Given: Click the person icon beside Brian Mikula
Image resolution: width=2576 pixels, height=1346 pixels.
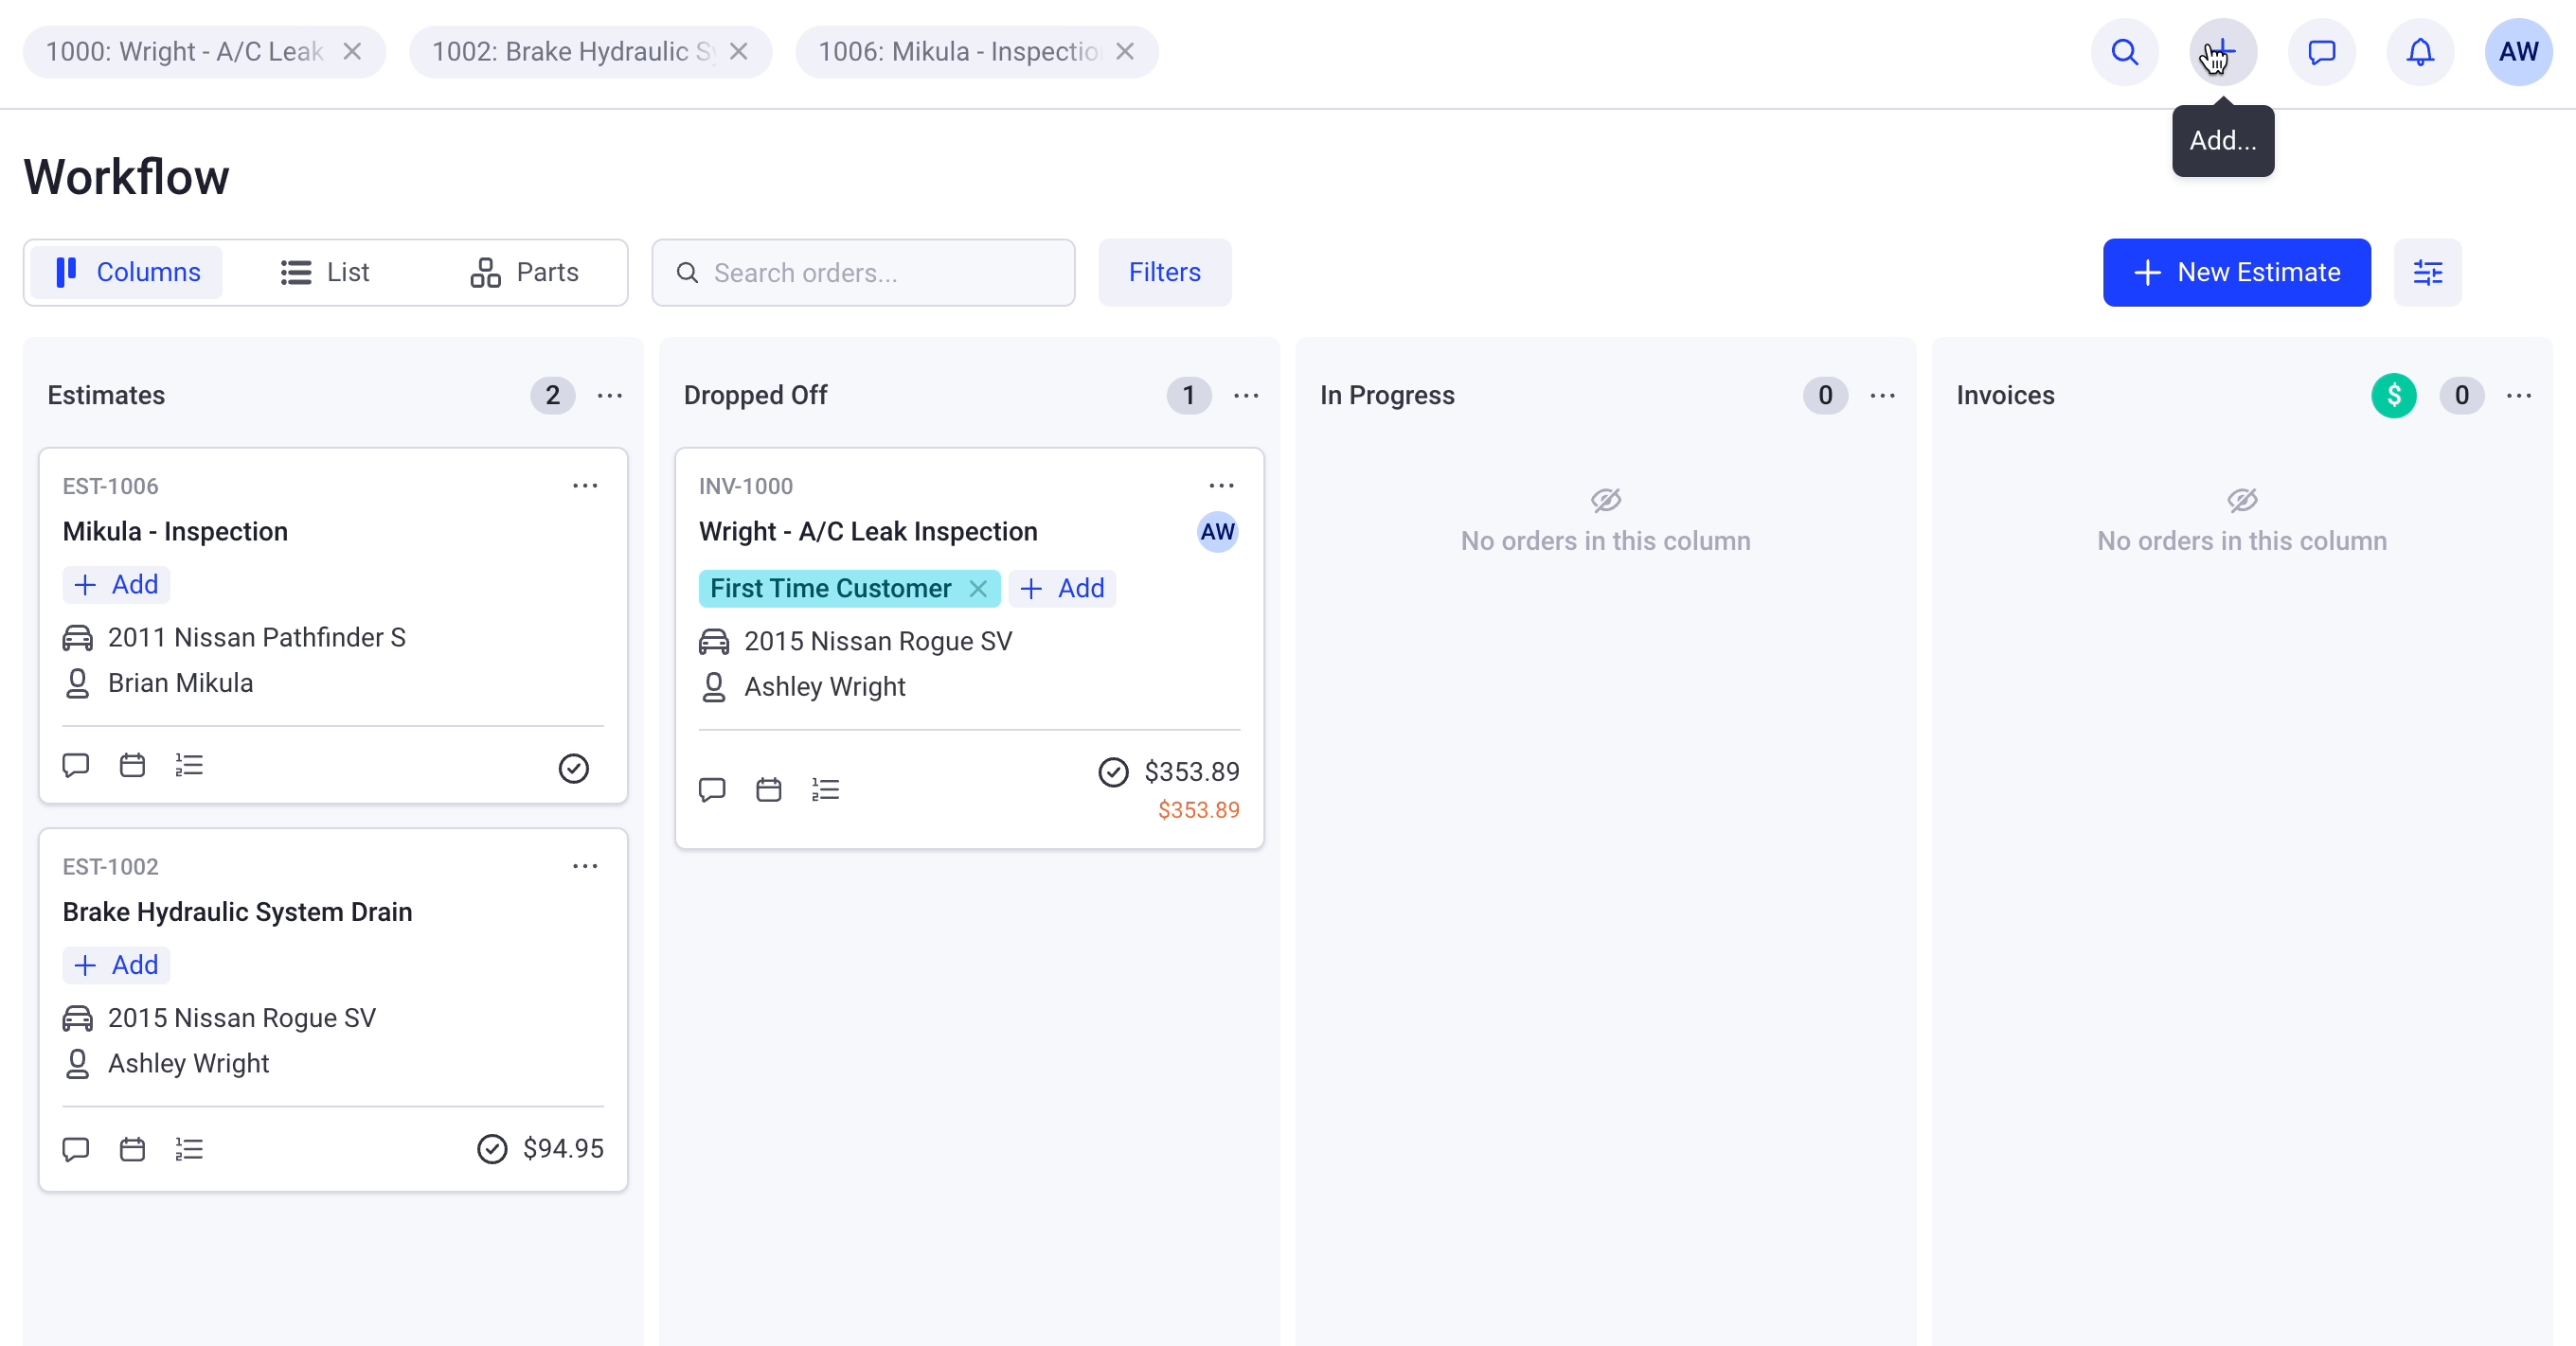Looking at the screenshot, I should point(77,683).
